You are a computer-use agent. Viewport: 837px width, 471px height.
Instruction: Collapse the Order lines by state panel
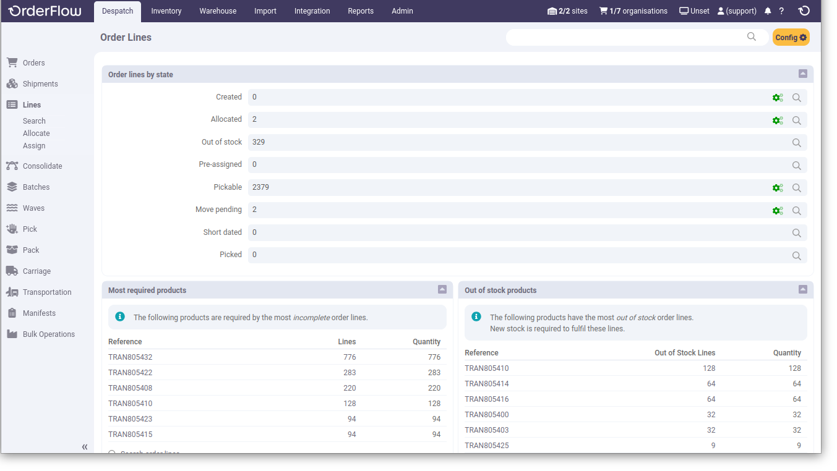click(x=802, y=74)
